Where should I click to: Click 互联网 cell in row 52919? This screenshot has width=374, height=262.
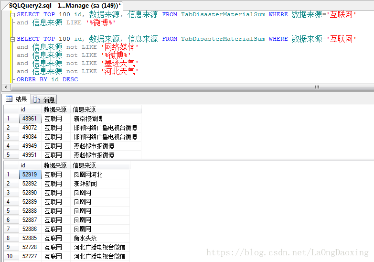[56, 175]
